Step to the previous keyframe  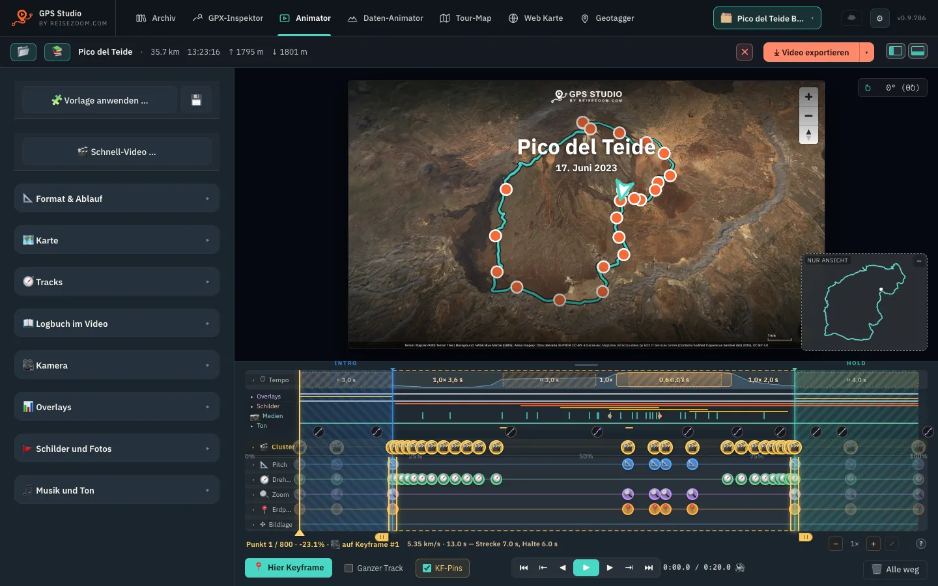(543, 568)
